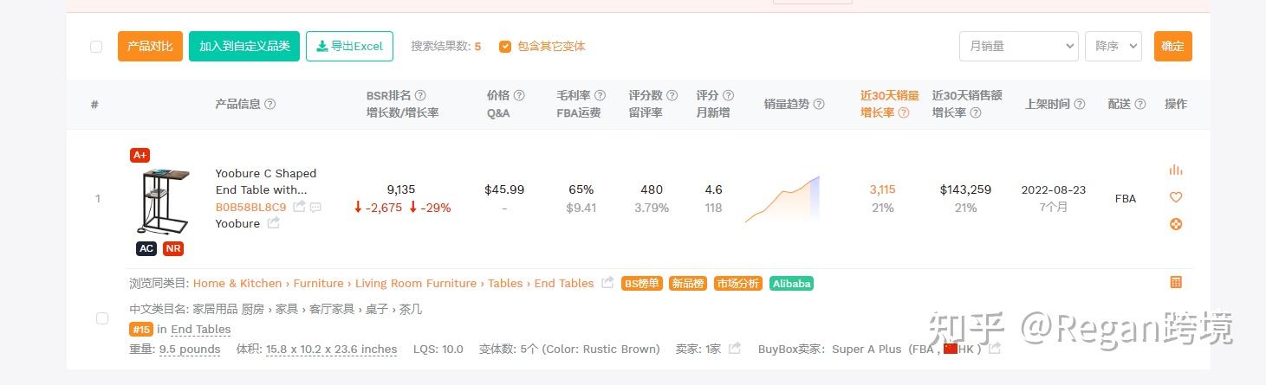Viewport: 1266px width, 385px height.
Task: Open the 月销量 sort field dropdown
Action: [x=1018, y=47]
